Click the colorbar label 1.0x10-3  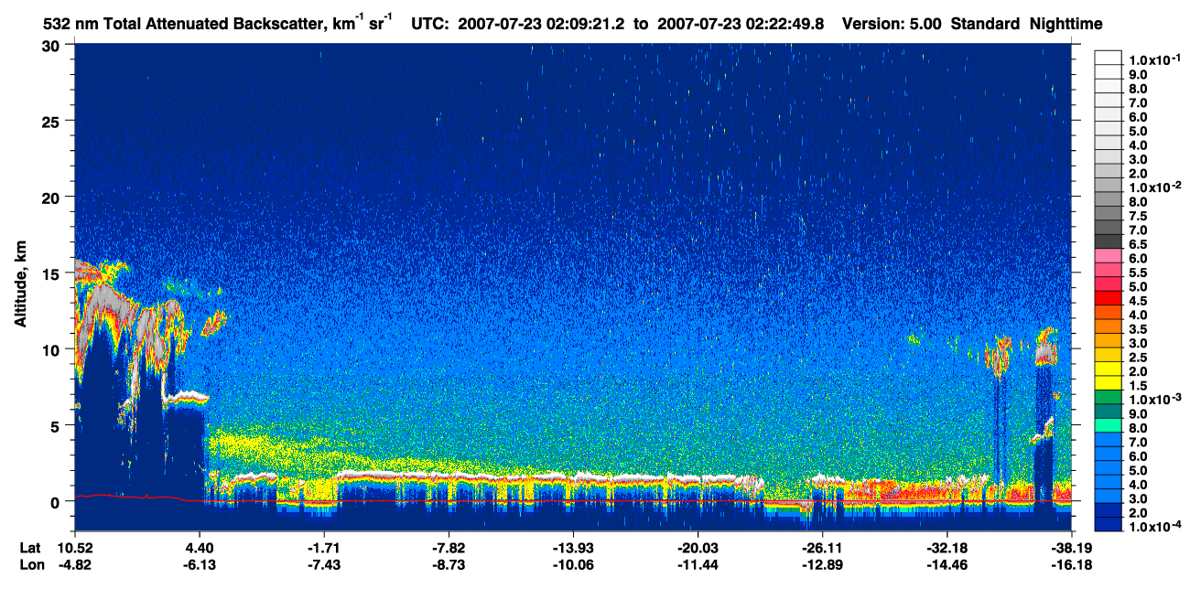tap(1155, 400)
